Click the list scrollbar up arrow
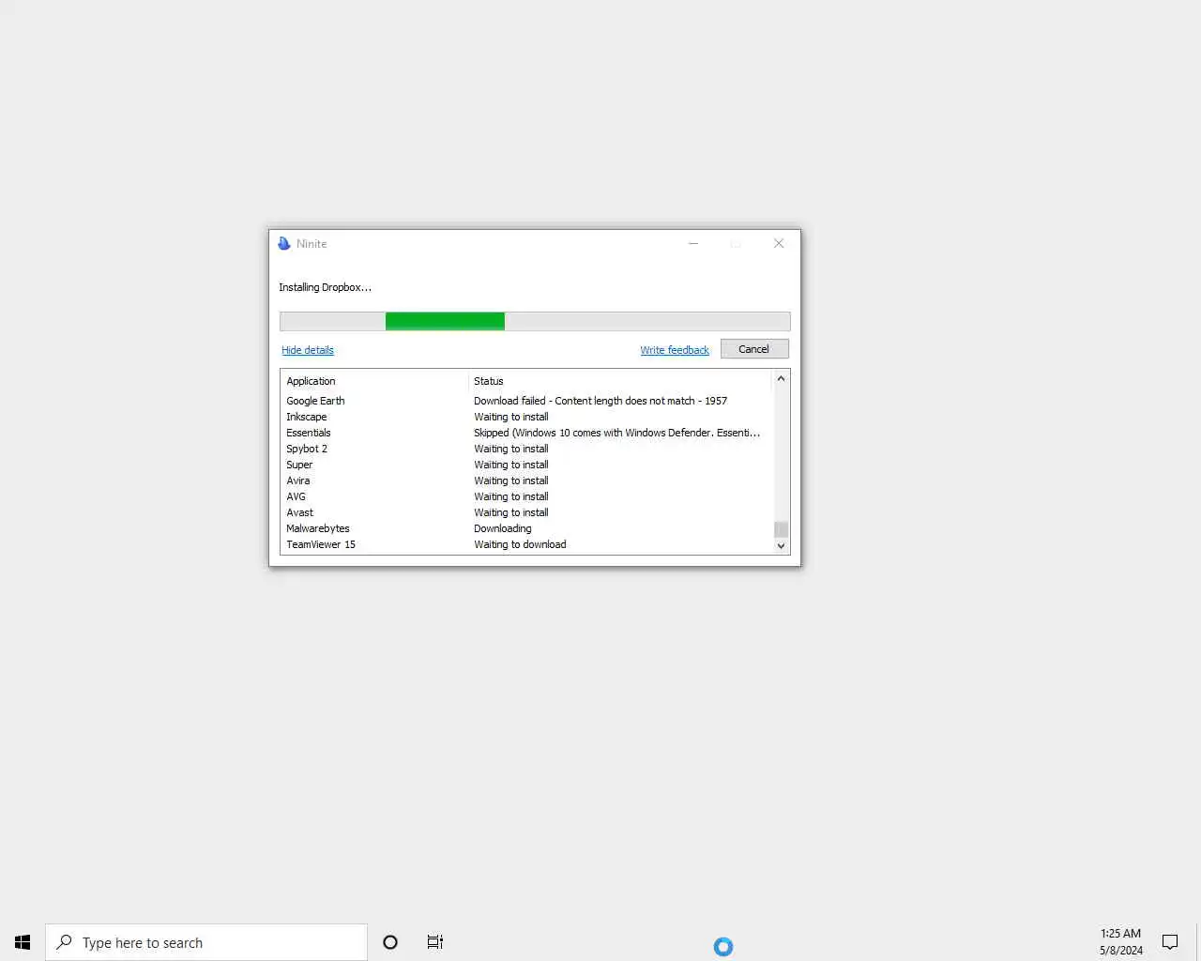This screenshot has height=961, width=1201. pyautogui.click(x=781, y=379)
